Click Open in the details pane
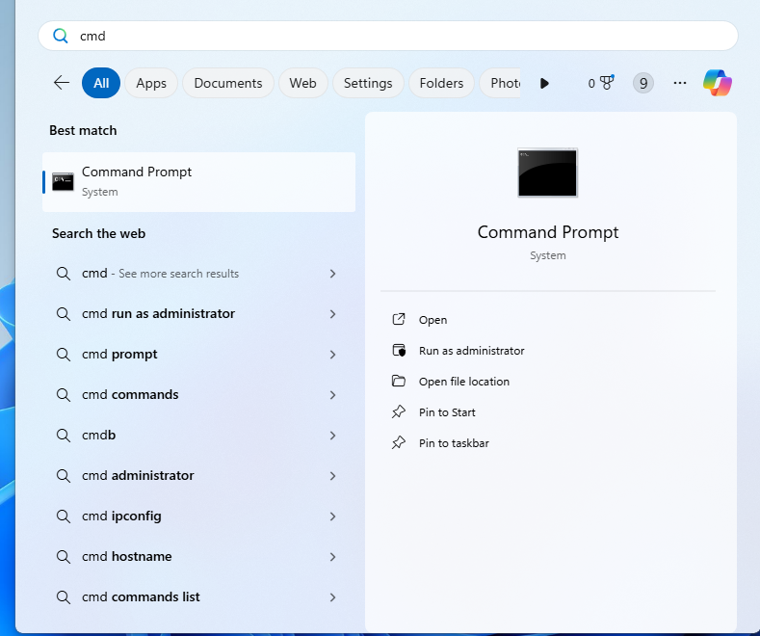The height and width of the screenshot is (636, 760). point(432,320)
